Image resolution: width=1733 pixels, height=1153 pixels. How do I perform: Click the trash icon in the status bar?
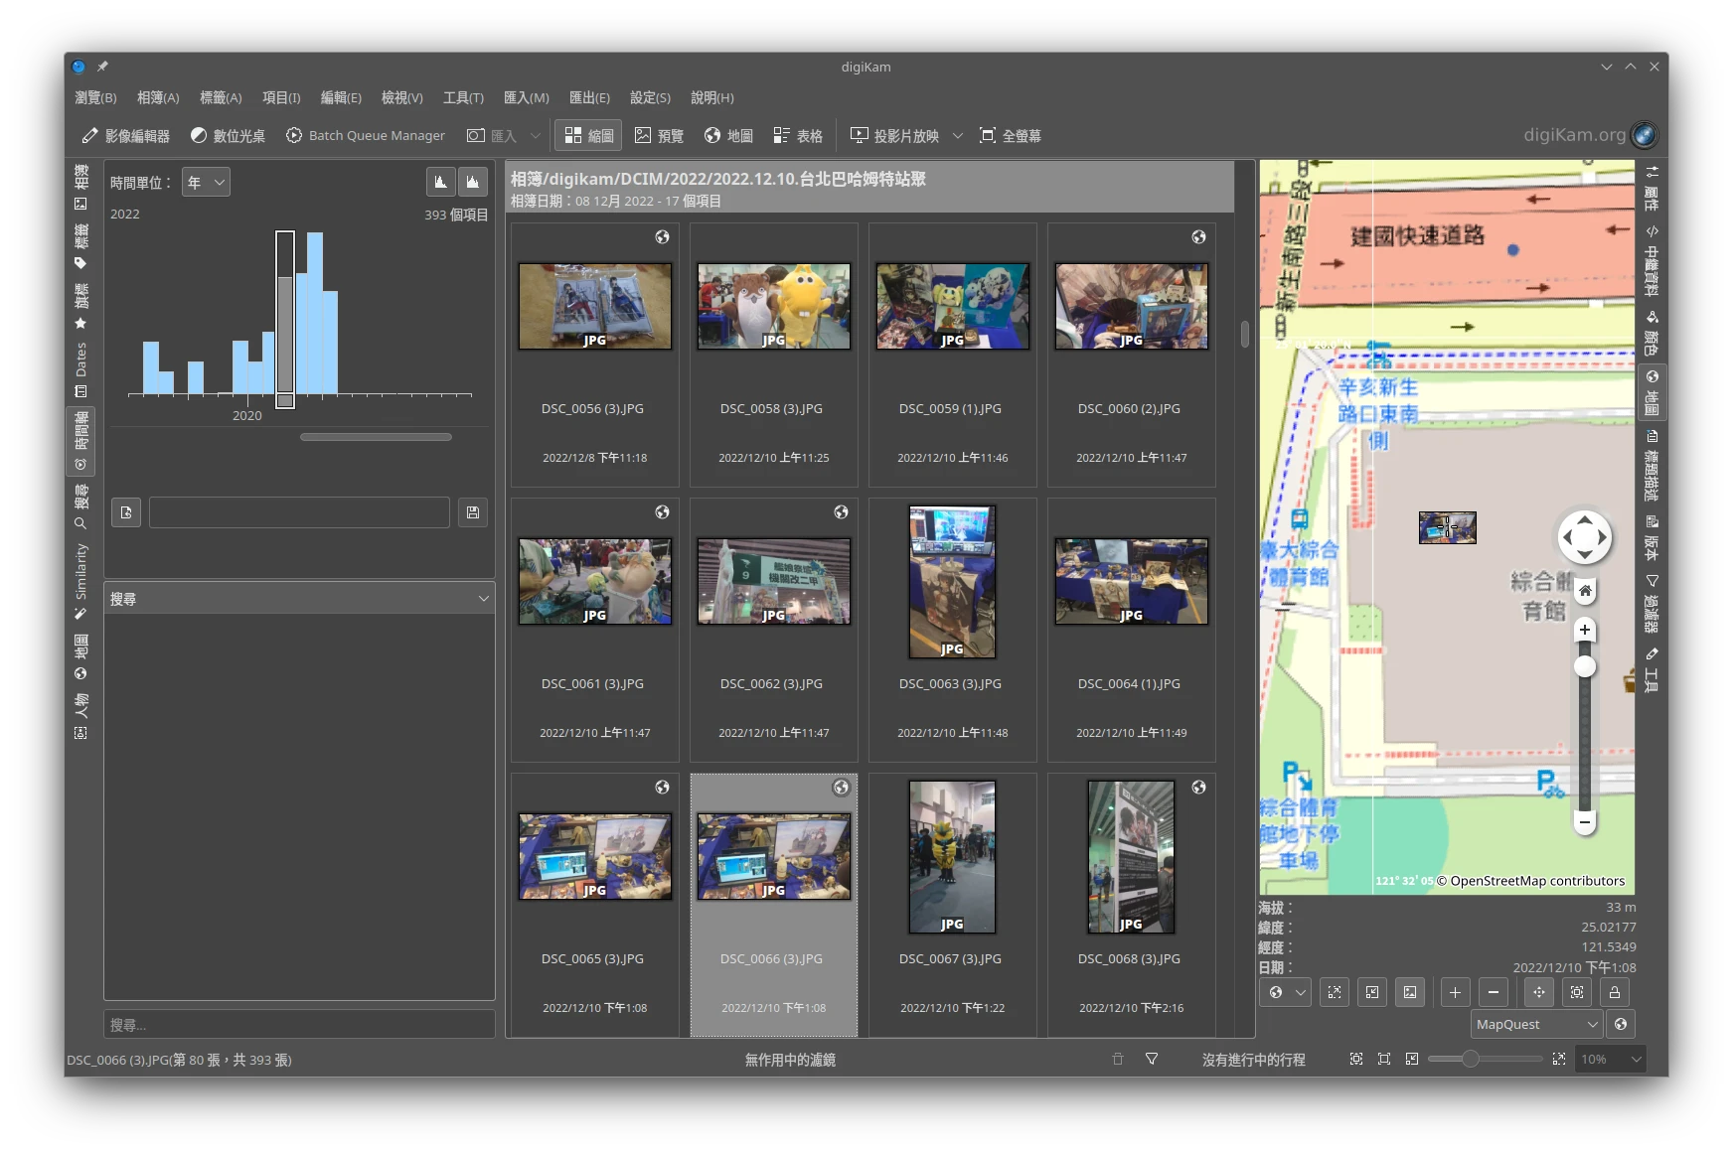coord(1118,1060)
